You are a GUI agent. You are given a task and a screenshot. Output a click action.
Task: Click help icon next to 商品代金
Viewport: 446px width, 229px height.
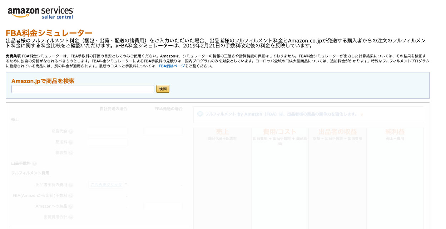point(71,132)
